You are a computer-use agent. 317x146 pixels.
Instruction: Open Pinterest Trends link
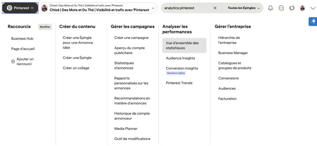tap(179, 83)
